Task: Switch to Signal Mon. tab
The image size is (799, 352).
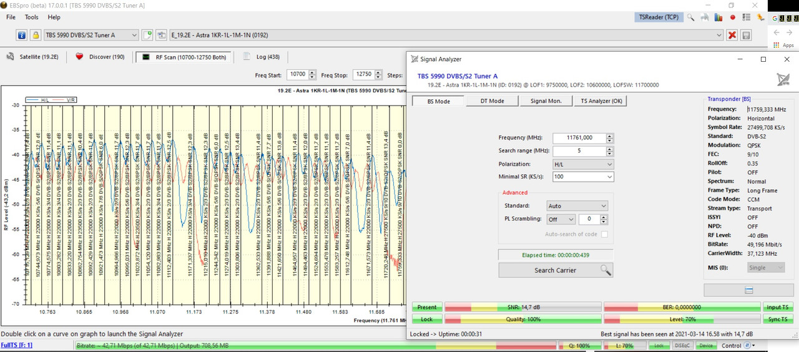Action: point(546,100)
